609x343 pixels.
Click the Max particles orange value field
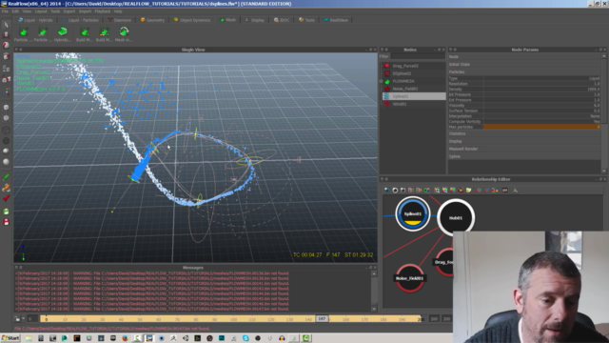coord(541,127)
